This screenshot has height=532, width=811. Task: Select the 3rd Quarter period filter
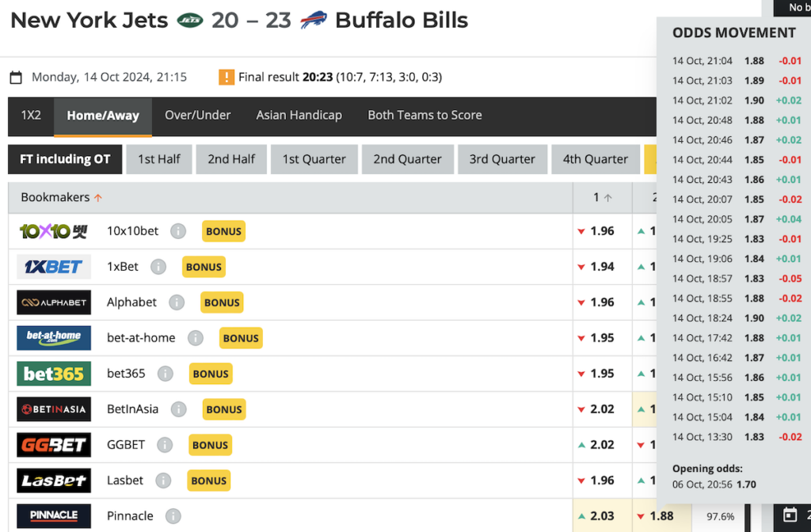(502, 159)
